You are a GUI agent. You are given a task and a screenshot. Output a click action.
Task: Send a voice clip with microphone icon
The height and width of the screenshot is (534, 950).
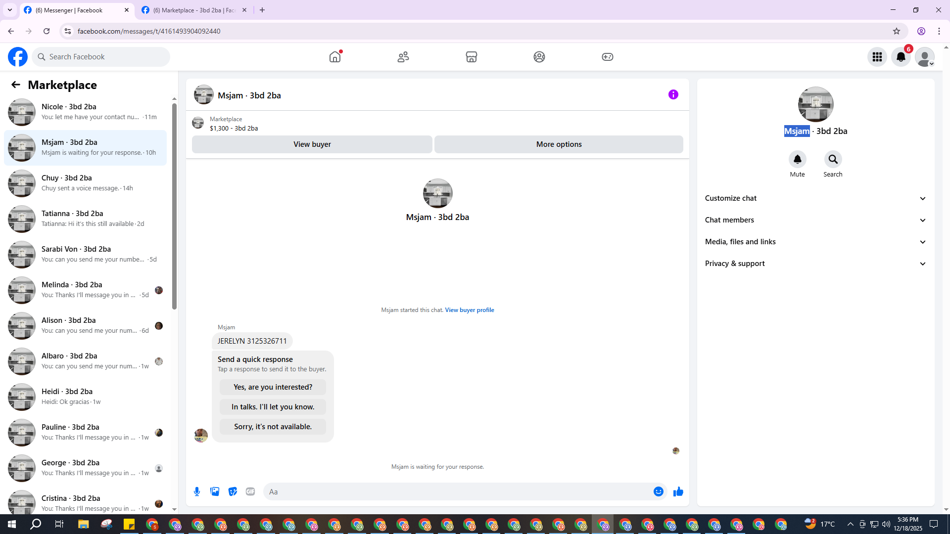pyautogui.click(x=197, y=491)
